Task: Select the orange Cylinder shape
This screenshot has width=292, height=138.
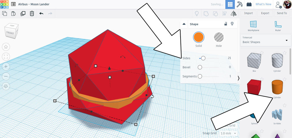Action: (277, 87)
